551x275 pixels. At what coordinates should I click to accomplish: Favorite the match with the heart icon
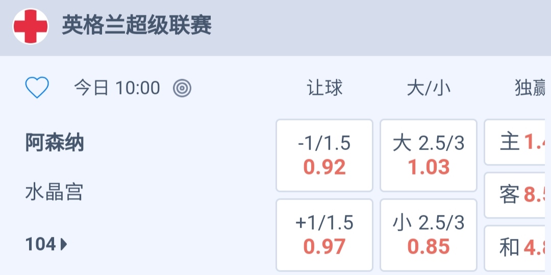click(37, 88)
